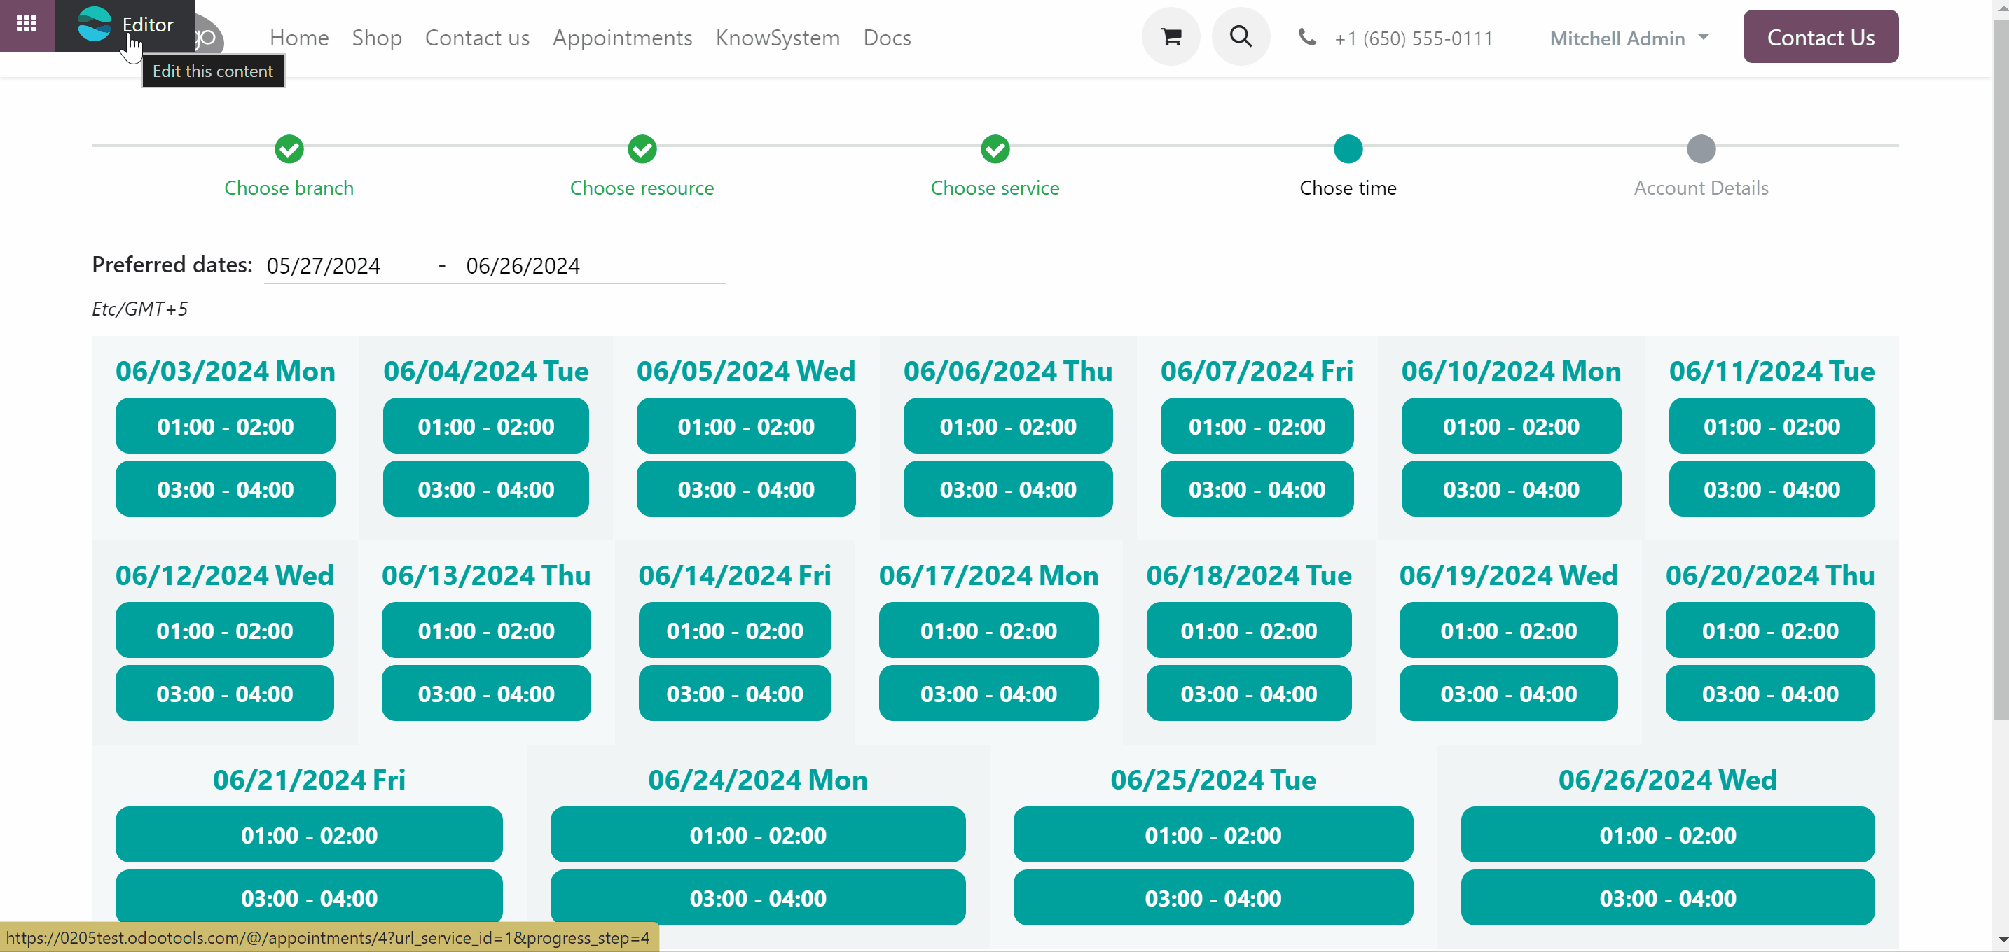Select 03:00 - 04:00 on 06/19/2024 Wed
The height and width of the screenshot is (952, 2009).
coord(1508,694)
